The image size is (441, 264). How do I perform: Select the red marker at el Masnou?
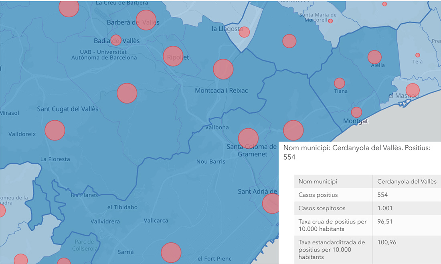pyautogui.click(x=413, y=90)
